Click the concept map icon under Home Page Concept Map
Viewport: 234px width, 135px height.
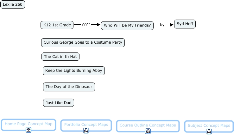[28, 130]
